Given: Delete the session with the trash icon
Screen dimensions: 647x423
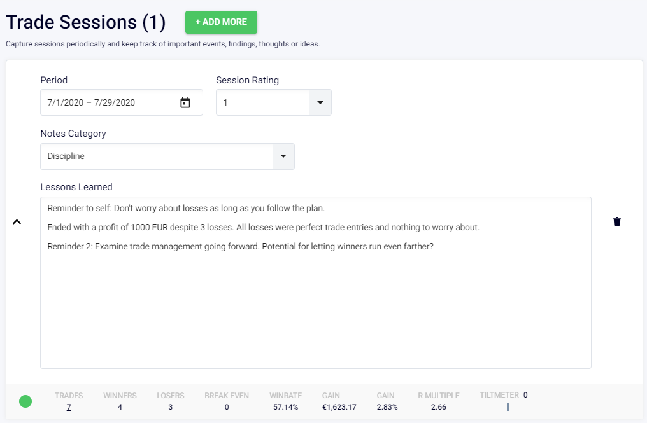Looking at the screenshot, I should (x=617, y=221).
